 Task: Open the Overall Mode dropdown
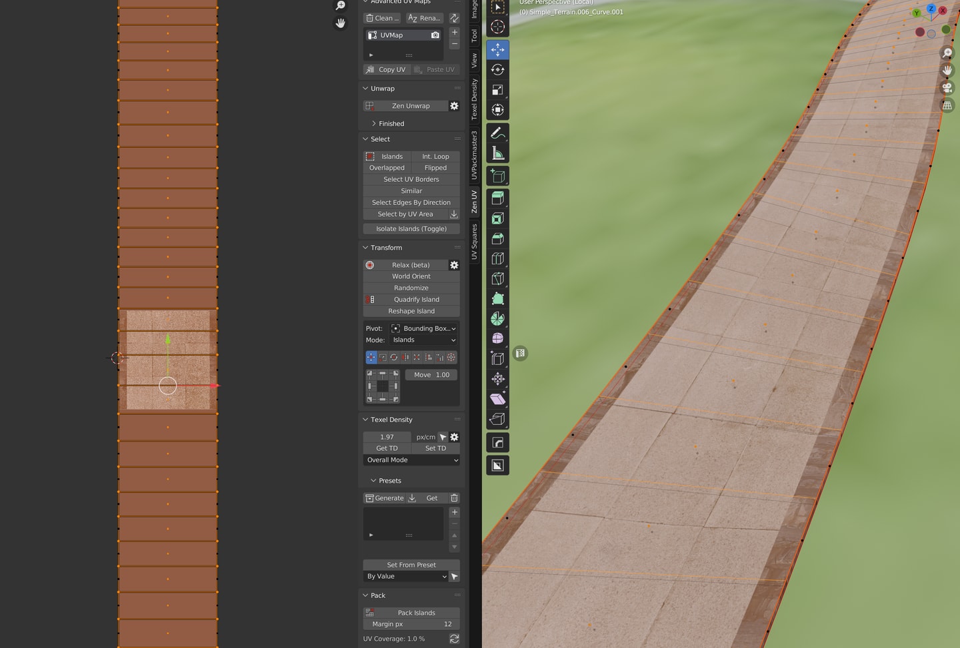coord(411,460)
